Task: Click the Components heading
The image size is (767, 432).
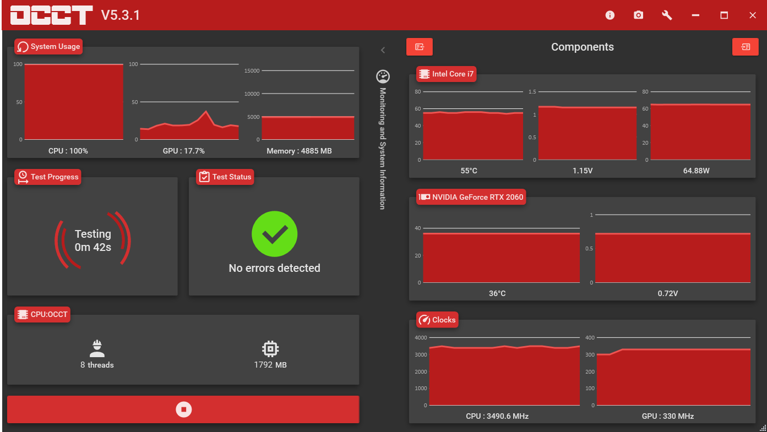Action: [x=583, y=47]
